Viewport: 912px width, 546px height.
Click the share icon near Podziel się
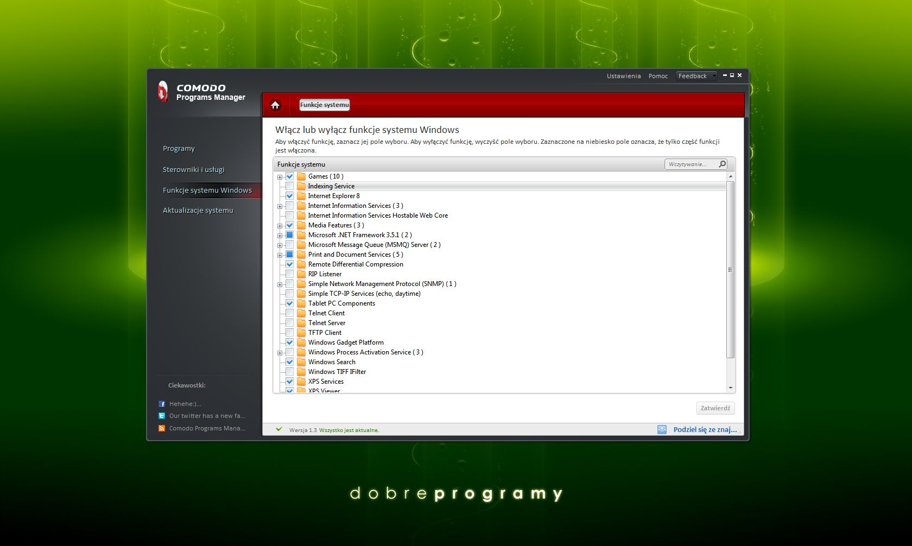point(662,429)
